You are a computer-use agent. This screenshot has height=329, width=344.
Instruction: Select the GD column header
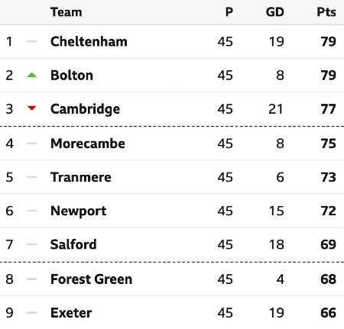click(x=275, y=12)
